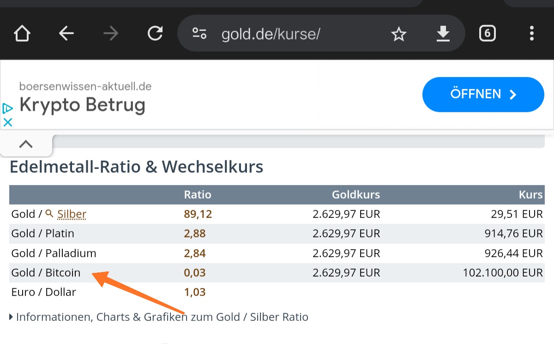The height and width of the screenshot is (344, 554).
Task: Open the Silber link in ratio table
Action: pos(72,214)
